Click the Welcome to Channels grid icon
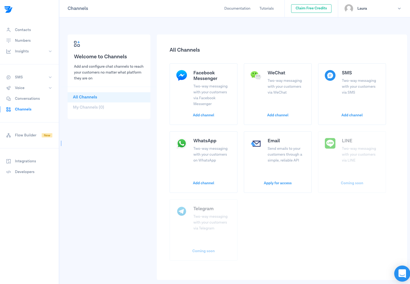Viewport: 410px width, 284px height. click(77, 44)
